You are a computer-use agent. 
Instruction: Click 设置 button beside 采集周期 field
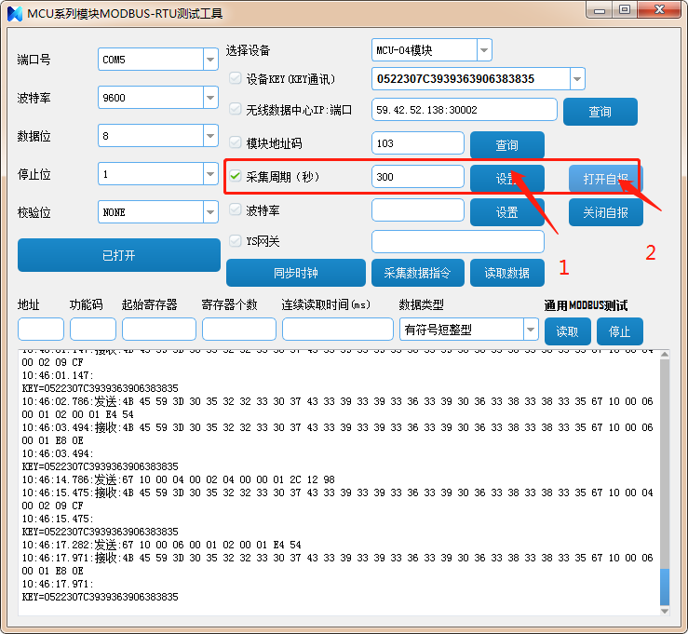click(506, 179)
